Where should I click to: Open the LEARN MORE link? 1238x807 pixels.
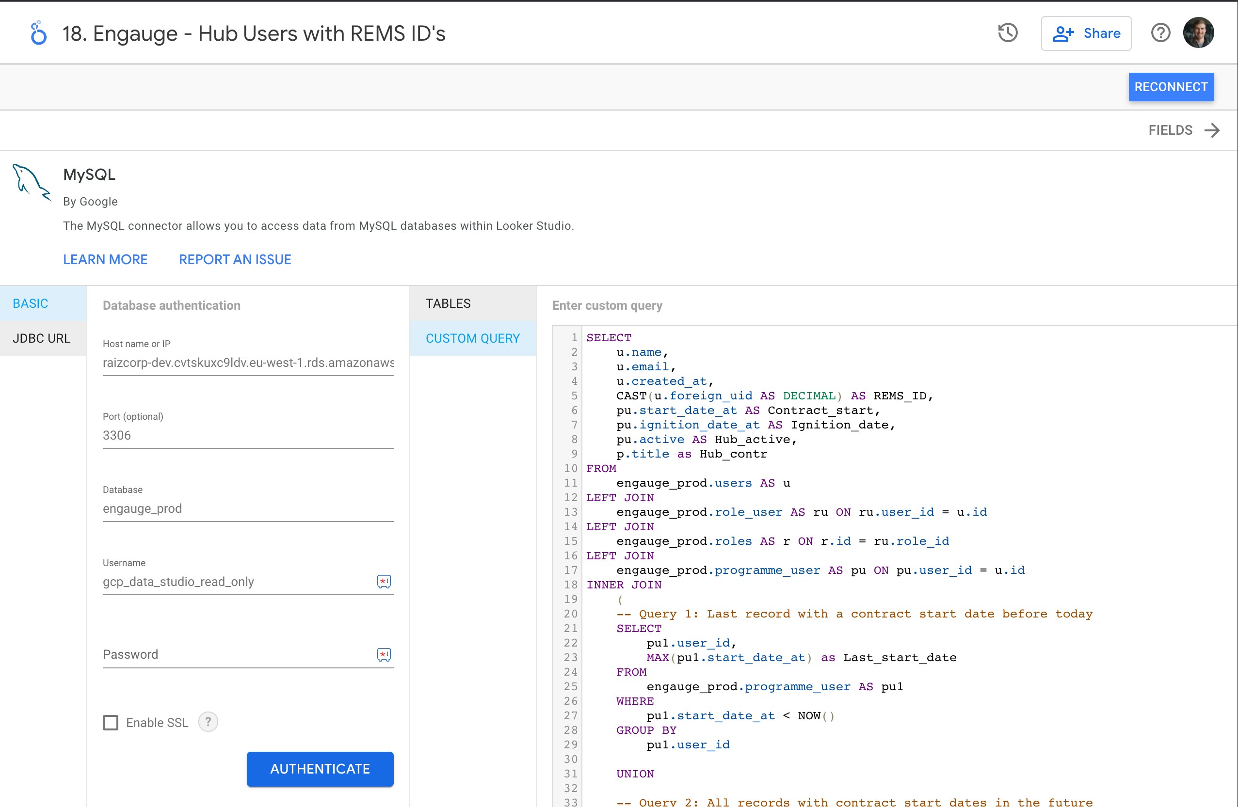tap(105, 259)
